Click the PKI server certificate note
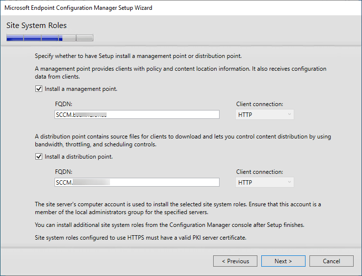 pos(140,238)
